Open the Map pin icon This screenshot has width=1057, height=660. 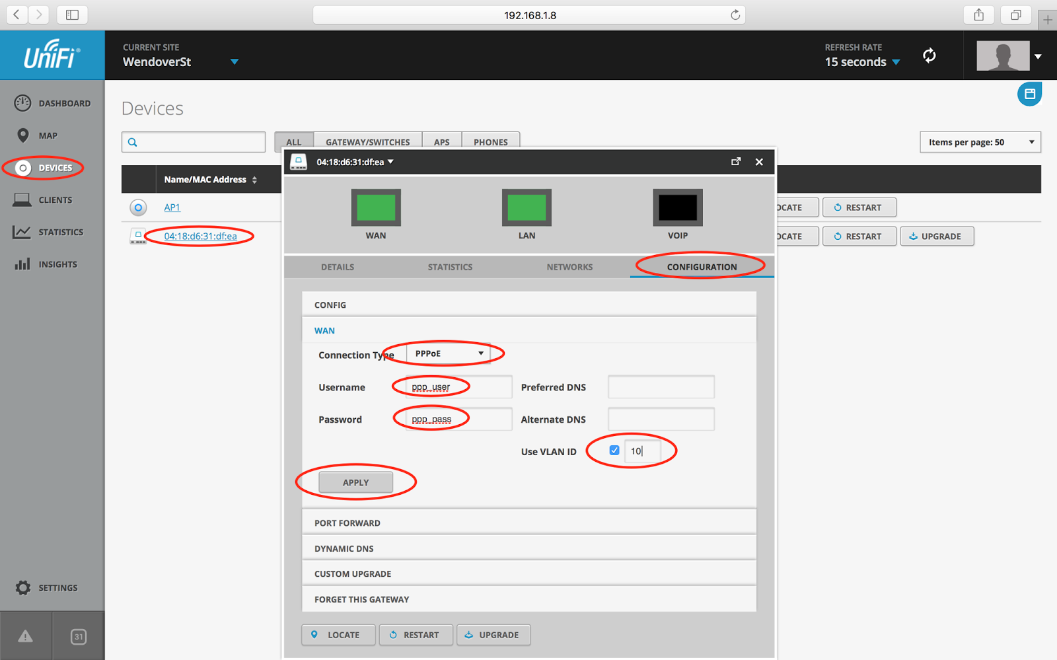[22, 135]
